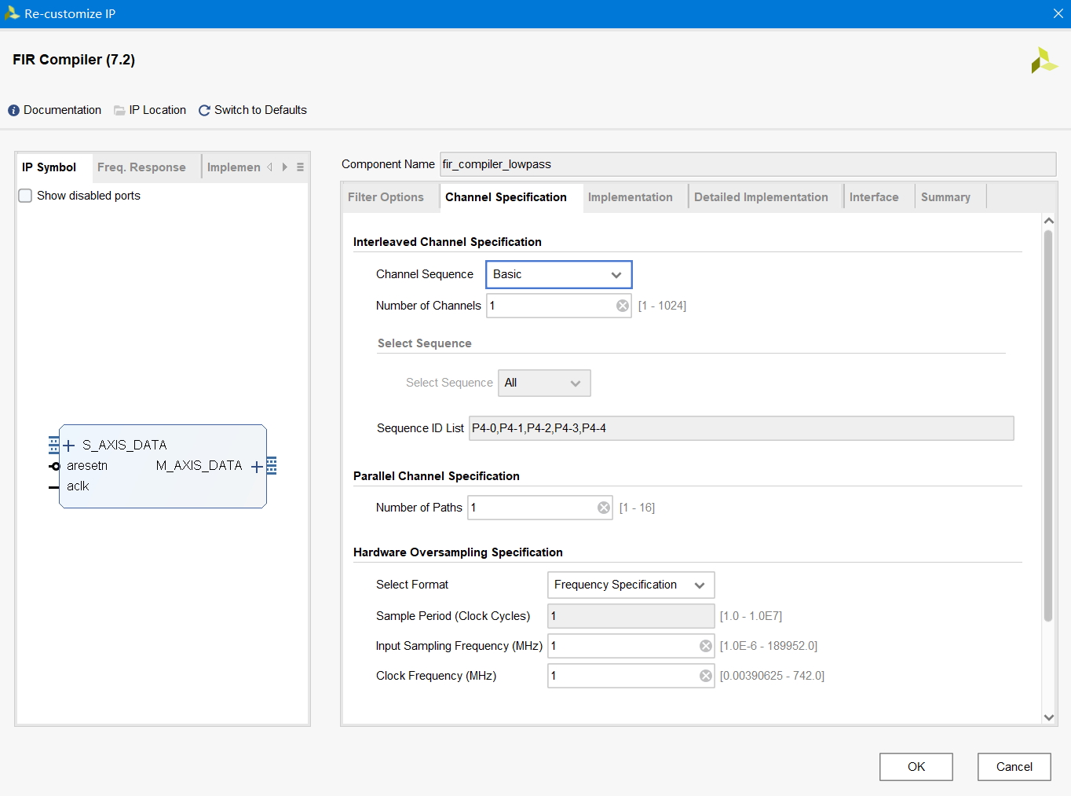
Task: Switch to the Filter Options tab
Action: tap(386, 197)
